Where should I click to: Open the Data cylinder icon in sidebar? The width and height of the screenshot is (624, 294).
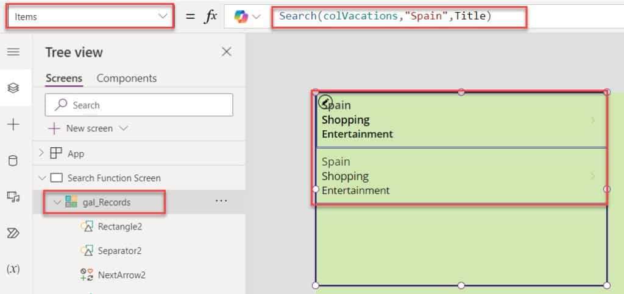pos(13,161)
